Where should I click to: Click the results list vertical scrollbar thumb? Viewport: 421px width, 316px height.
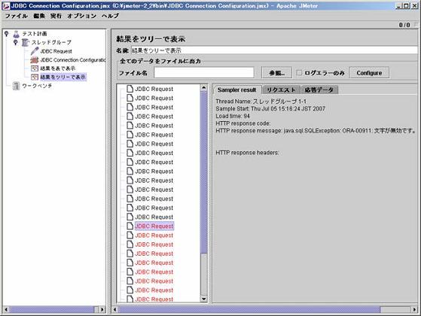click(x=204, y=172)
